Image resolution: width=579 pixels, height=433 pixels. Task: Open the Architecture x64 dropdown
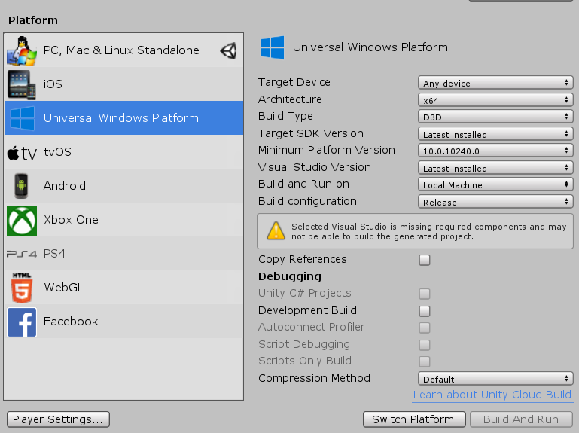coord(495,99)
